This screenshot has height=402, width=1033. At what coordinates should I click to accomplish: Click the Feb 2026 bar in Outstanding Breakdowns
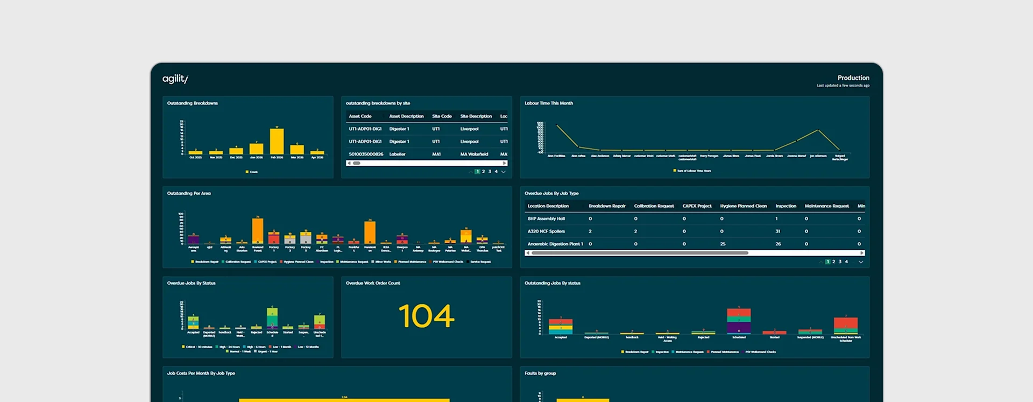[277, 142]
